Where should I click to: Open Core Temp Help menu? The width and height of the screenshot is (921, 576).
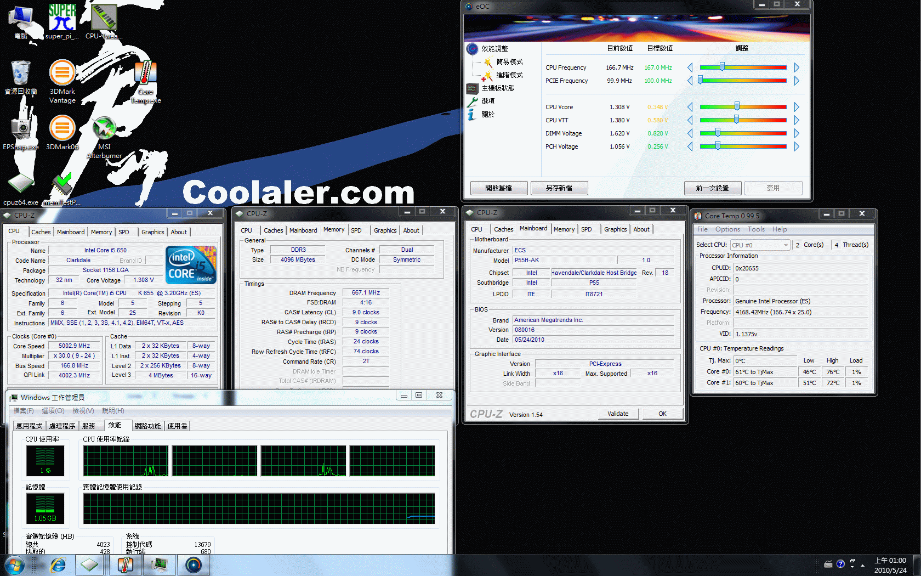780,229
